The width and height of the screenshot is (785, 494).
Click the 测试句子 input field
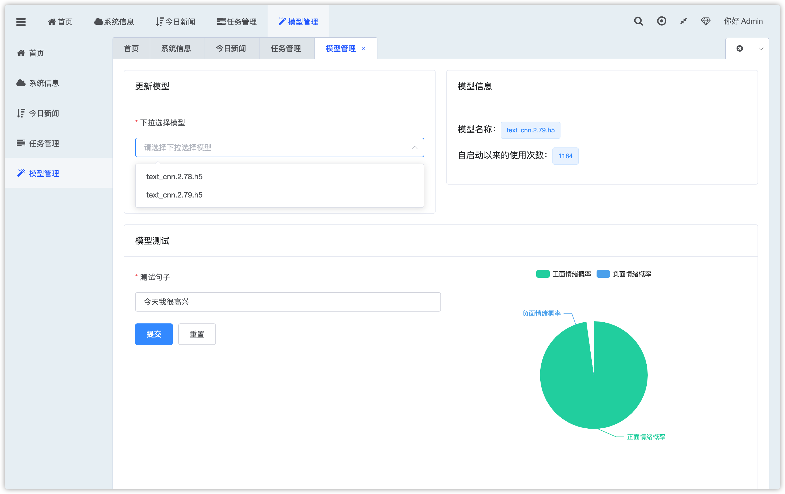(x=288, y=302)
